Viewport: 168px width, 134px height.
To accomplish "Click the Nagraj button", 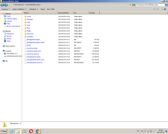I will pos(43,9).
